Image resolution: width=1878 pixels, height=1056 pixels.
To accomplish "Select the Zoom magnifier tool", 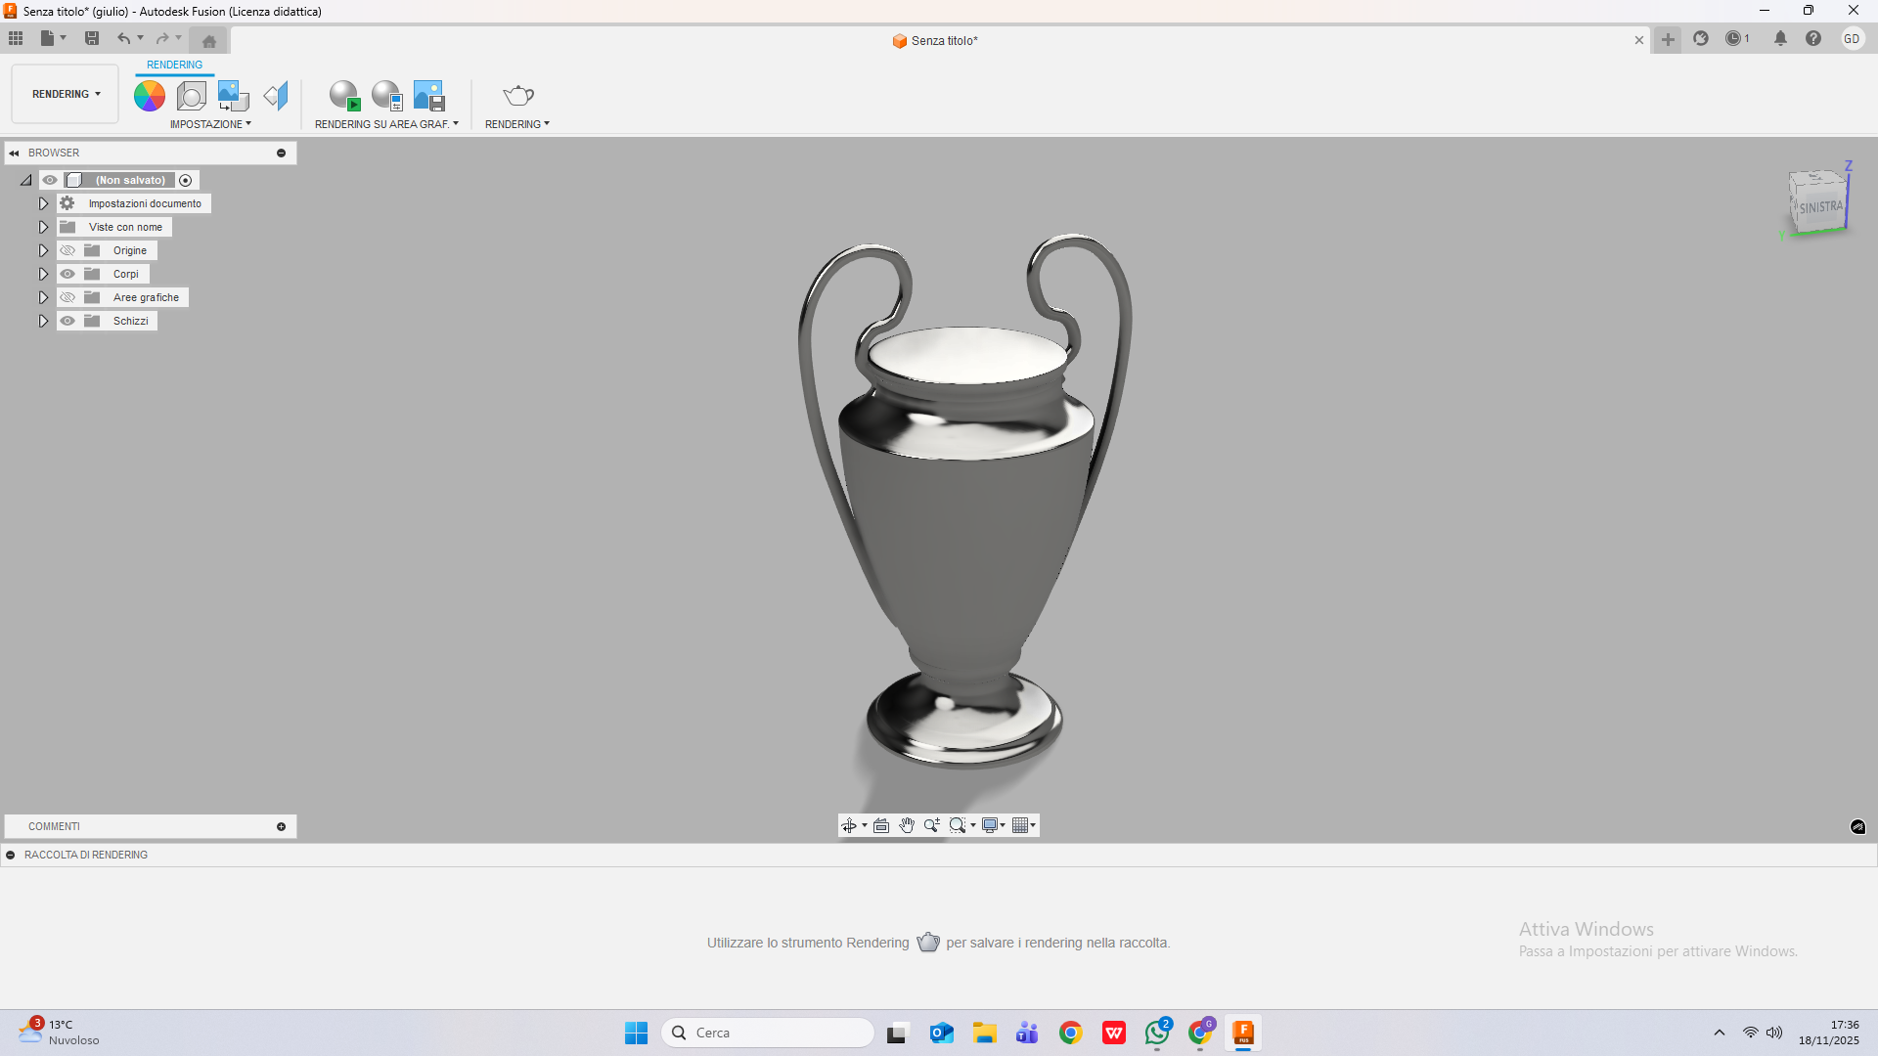I will click(931, 825).
